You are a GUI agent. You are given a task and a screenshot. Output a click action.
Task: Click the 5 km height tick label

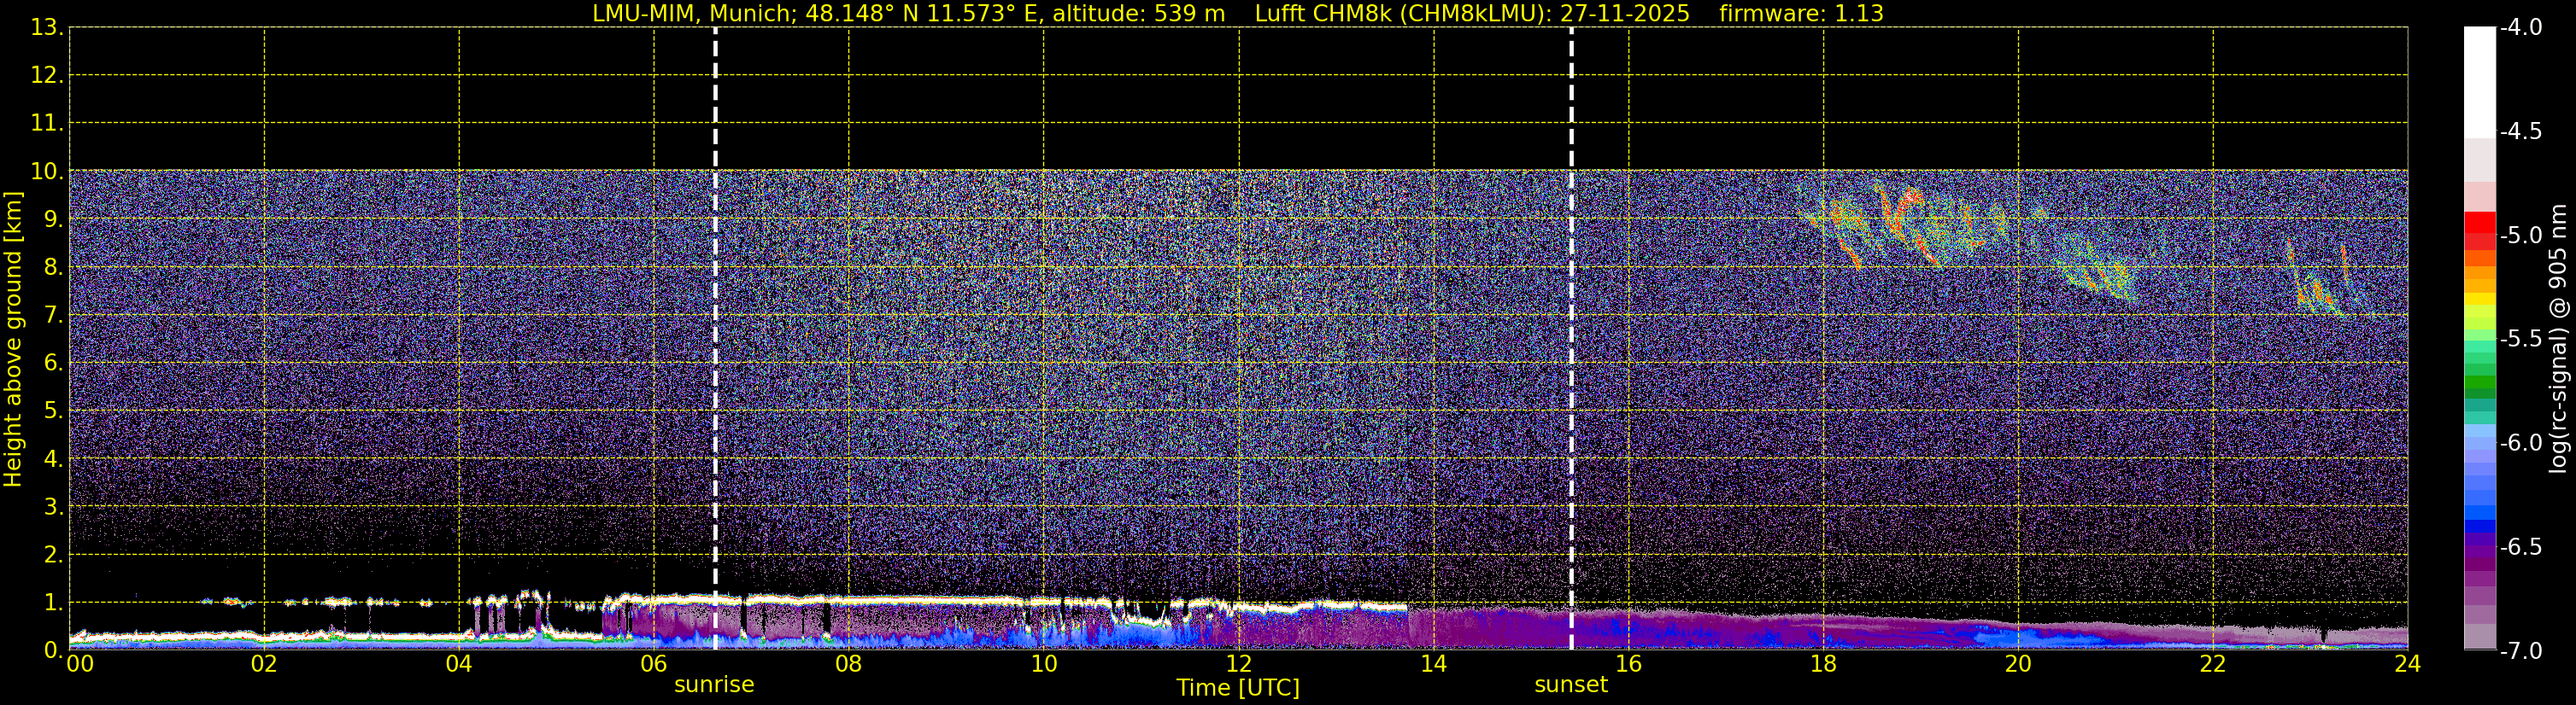[x=51, y=411]
